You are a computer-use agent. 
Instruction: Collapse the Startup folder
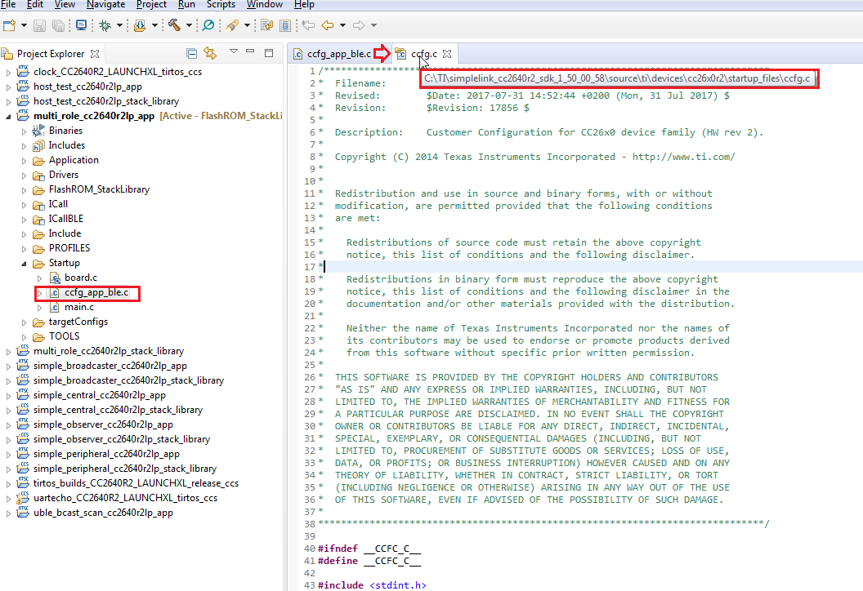(x=24, y=264)
